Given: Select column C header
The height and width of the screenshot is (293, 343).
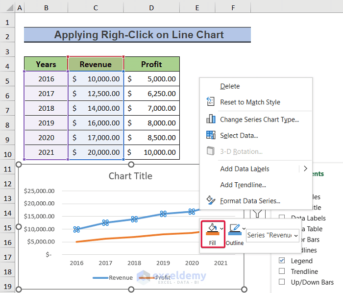Looking at the screenshot, I should click(96, 8).
